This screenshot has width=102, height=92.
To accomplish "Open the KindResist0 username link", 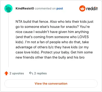I will click(25, 8).
